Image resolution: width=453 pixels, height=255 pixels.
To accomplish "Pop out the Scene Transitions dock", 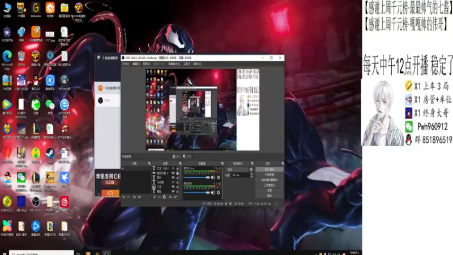I will tap(252, 164).
